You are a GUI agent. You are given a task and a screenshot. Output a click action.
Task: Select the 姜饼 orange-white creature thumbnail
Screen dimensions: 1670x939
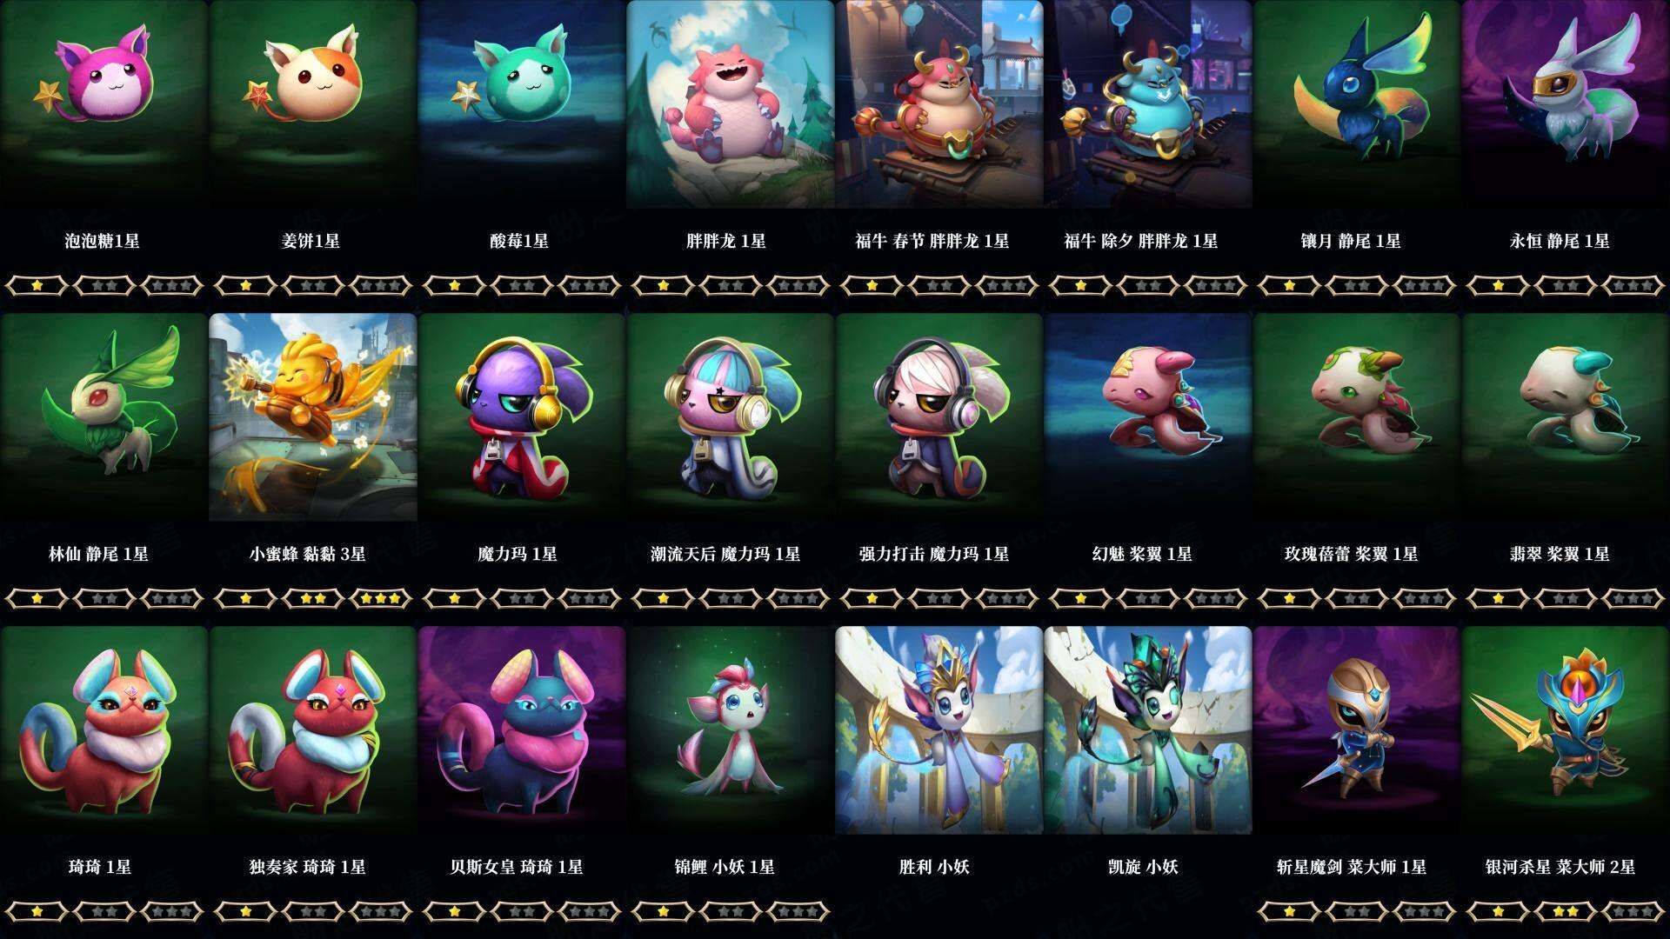pos(312,104)
